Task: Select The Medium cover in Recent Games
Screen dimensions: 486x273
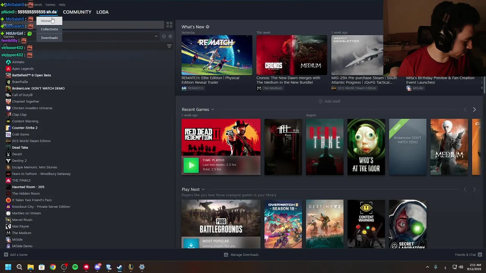Action: coord(449,147)
